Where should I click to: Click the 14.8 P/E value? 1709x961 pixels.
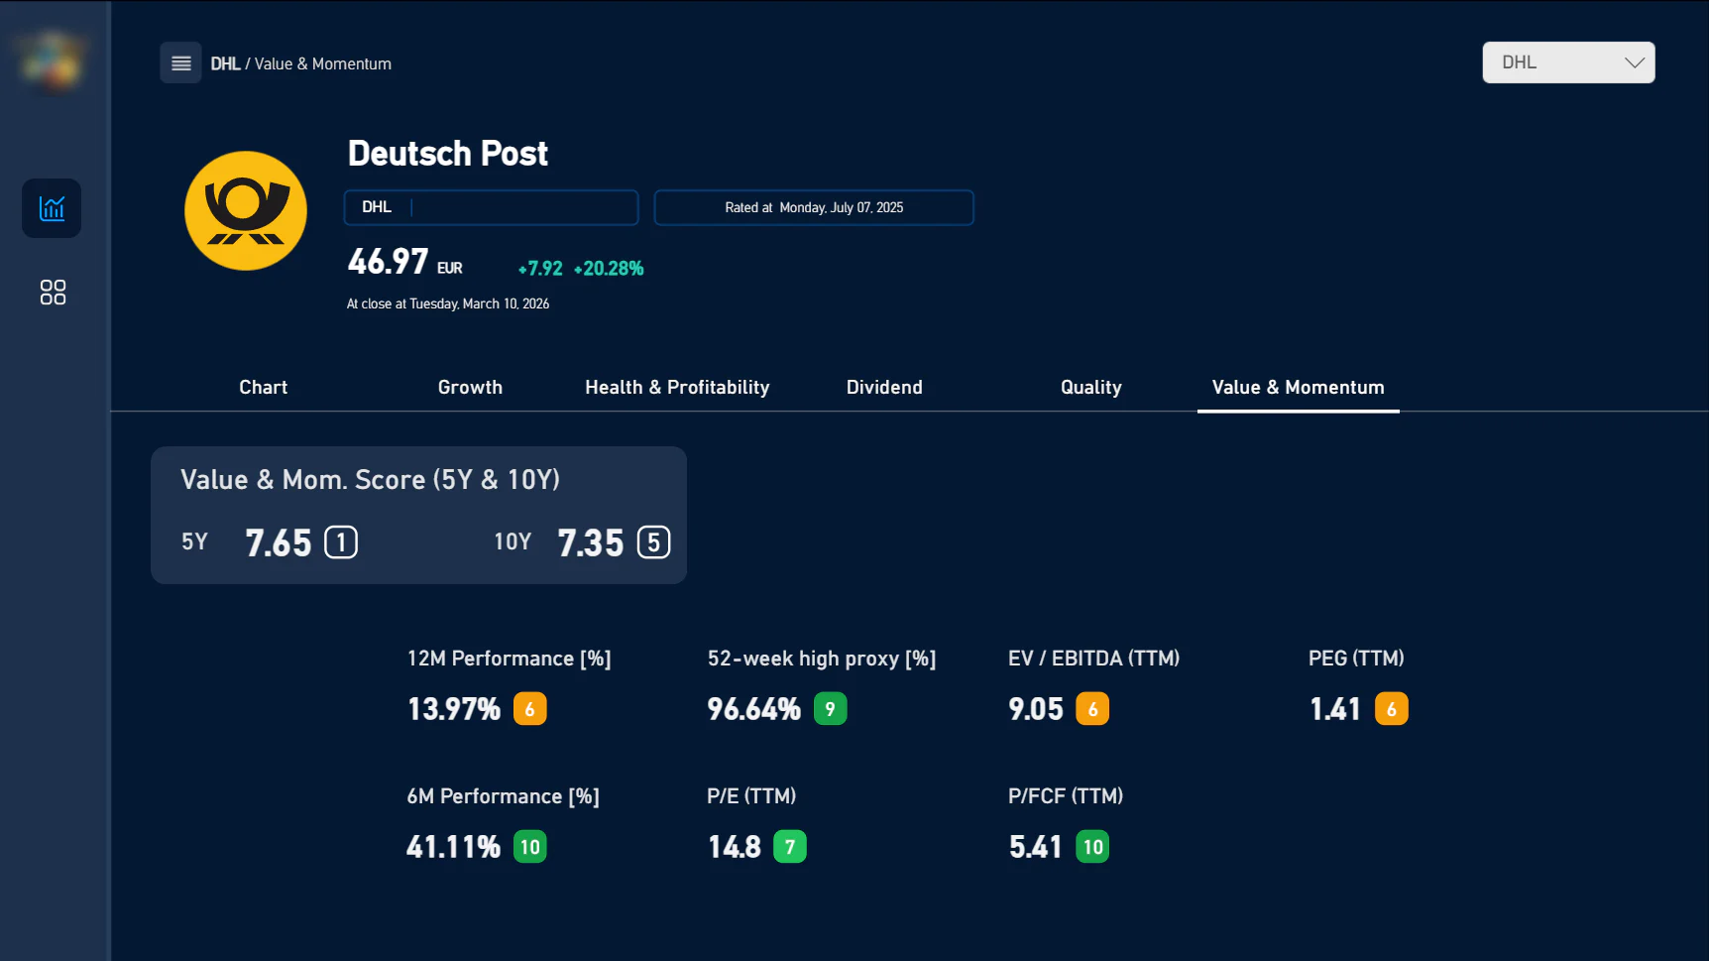click(735, 847)
